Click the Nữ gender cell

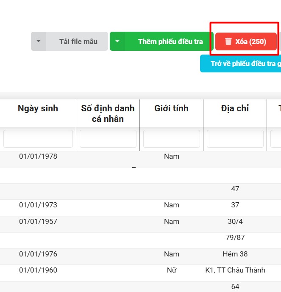click(x=171, y=270)
